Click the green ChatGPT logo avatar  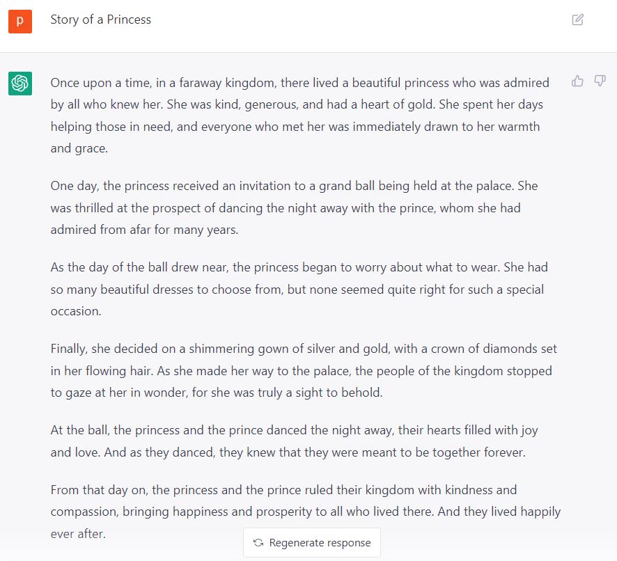point(20,84)
